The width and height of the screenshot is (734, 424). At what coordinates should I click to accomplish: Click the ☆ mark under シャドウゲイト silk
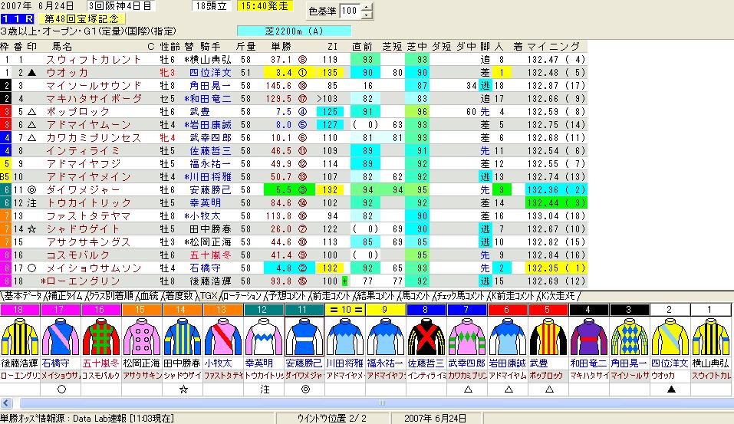(x=183, y=389)
